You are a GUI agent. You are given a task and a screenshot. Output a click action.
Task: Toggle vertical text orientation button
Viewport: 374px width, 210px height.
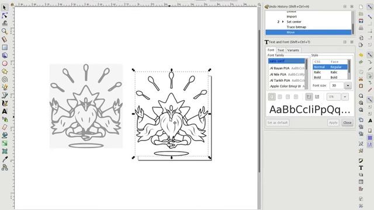pos(317,97)
